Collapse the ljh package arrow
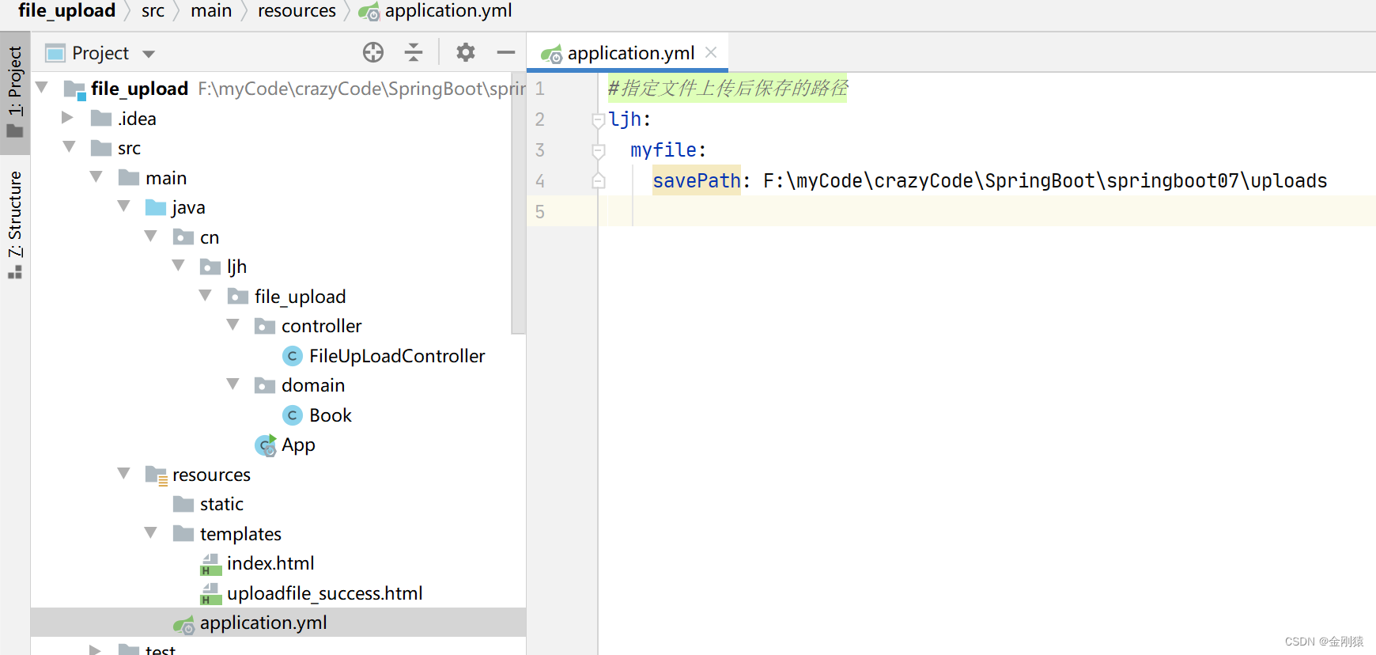The height and width of the screenshot is (655, 1376). point(179,265)
